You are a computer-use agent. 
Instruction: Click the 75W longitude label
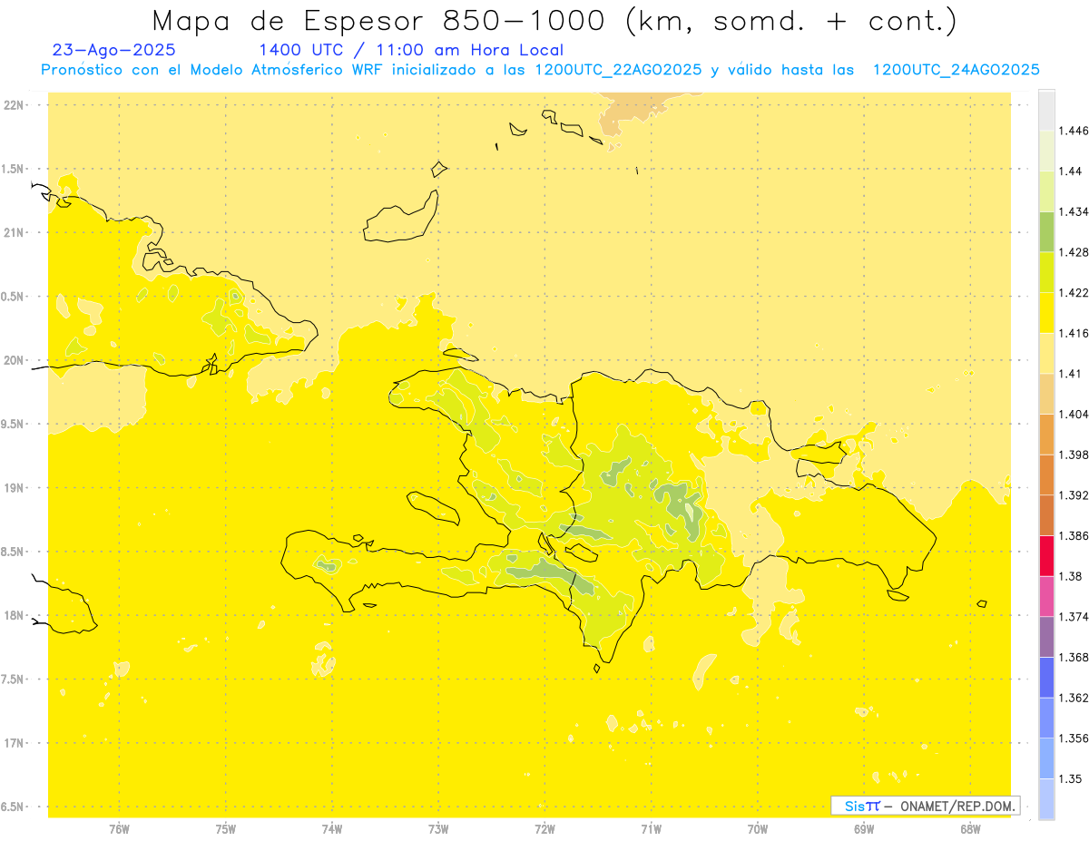click(x=226, y=829)
